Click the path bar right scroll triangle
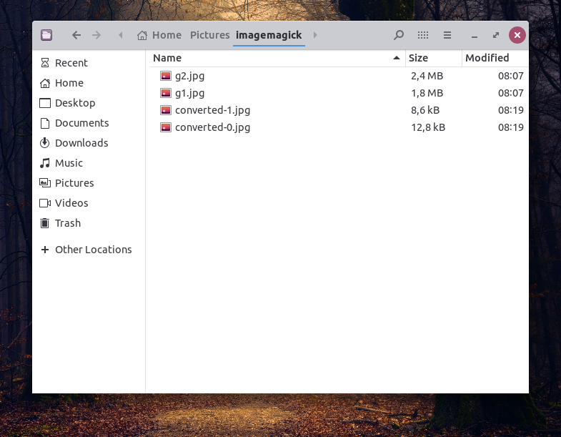561x437 pixels. tap(315, 35)
